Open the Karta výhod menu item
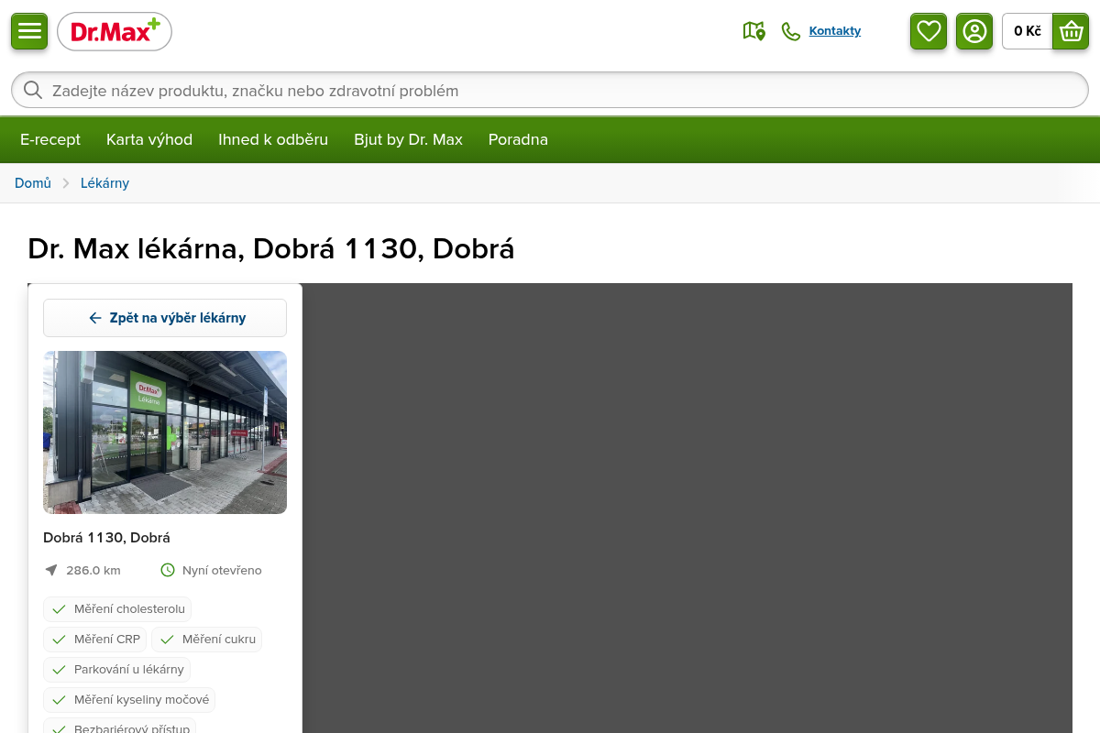Viewport: 1100px width, 733px height. (149, 139)
